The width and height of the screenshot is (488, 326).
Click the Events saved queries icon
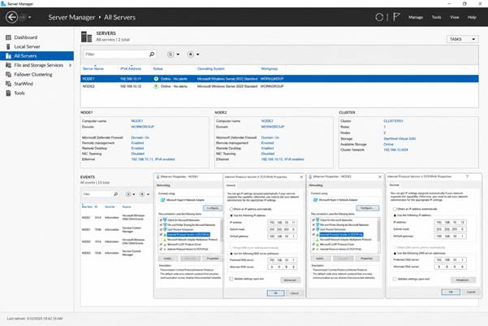(142, 194)
